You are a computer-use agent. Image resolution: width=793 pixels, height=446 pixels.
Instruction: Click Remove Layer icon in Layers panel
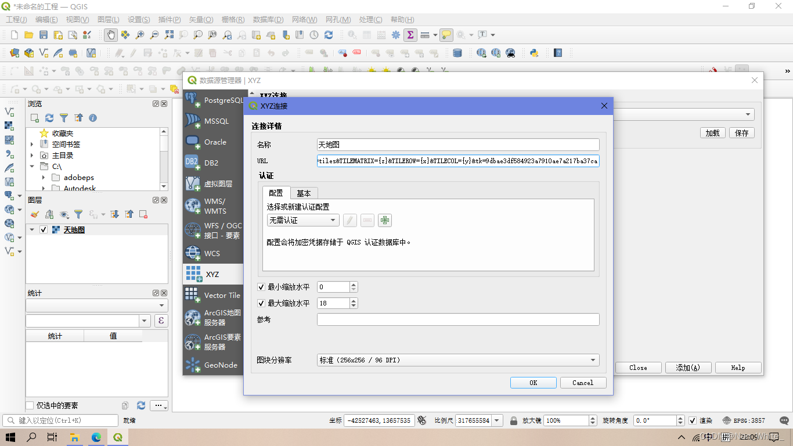pos(143,214)
